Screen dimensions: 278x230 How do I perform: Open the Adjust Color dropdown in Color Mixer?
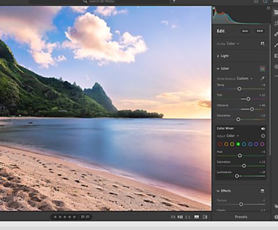[x=233, y=136]
